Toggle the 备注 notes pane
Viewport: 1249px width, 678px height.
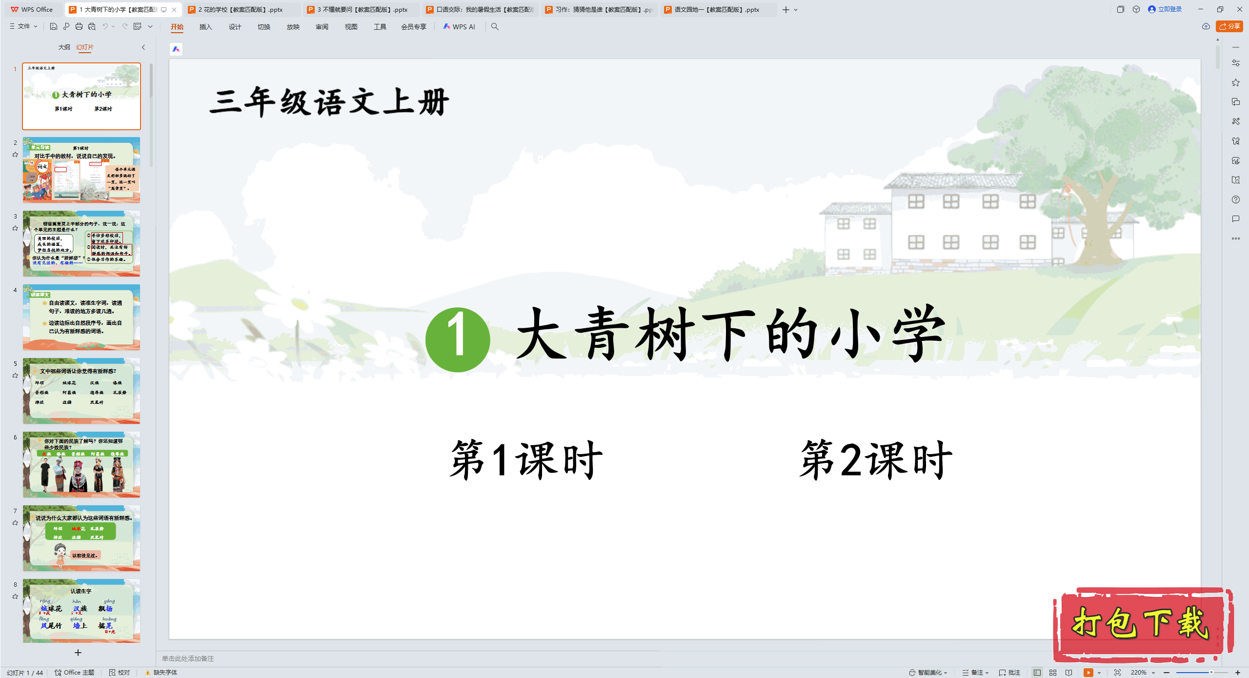(x=975, y=672)
